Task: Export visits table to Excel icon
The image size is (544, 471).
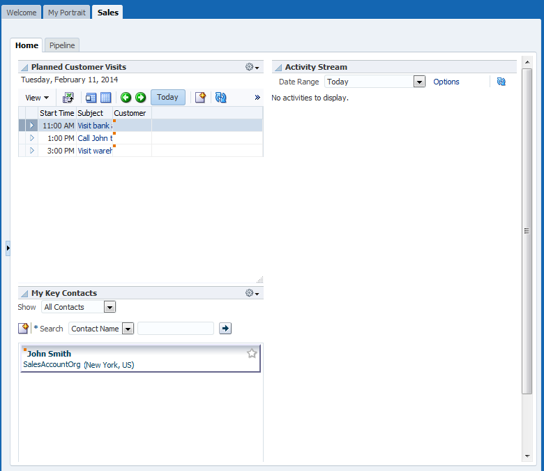Action: point(68,98)
